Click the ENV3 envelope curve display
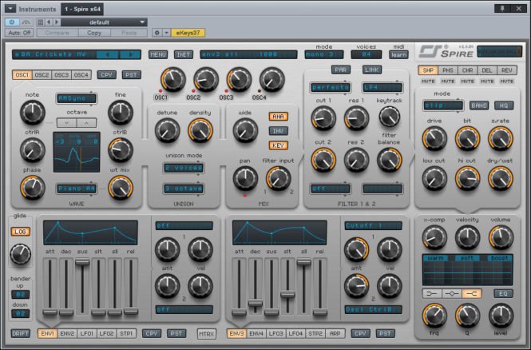This screenshot has width=531, height=350. click(279, 233)
